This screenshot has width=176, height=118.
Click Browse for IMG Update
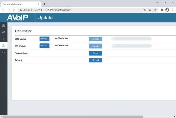(45, 46)
